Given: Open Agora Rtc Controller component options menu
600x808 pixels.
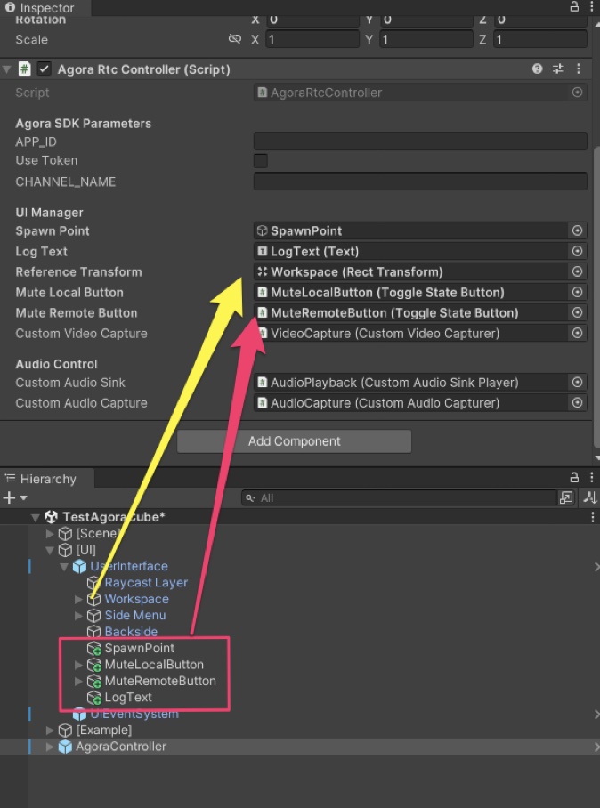Looking at the screenshot, I should (579, 69).
